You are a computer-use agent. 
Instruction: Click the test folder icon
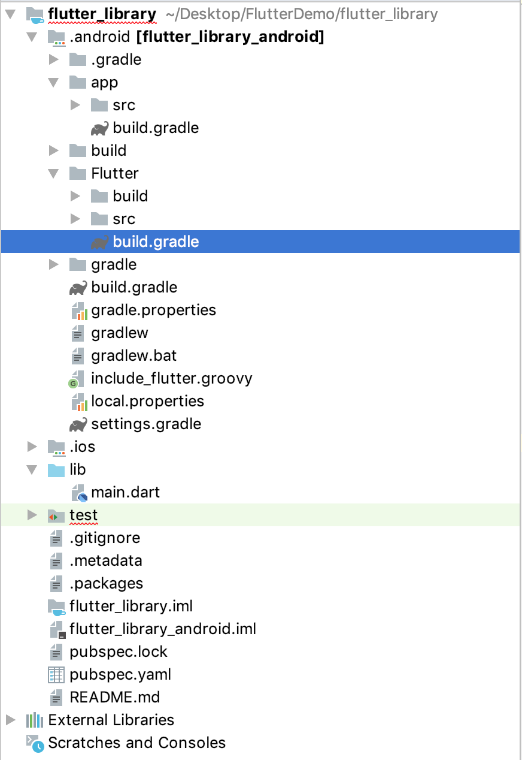pos(56,515)
